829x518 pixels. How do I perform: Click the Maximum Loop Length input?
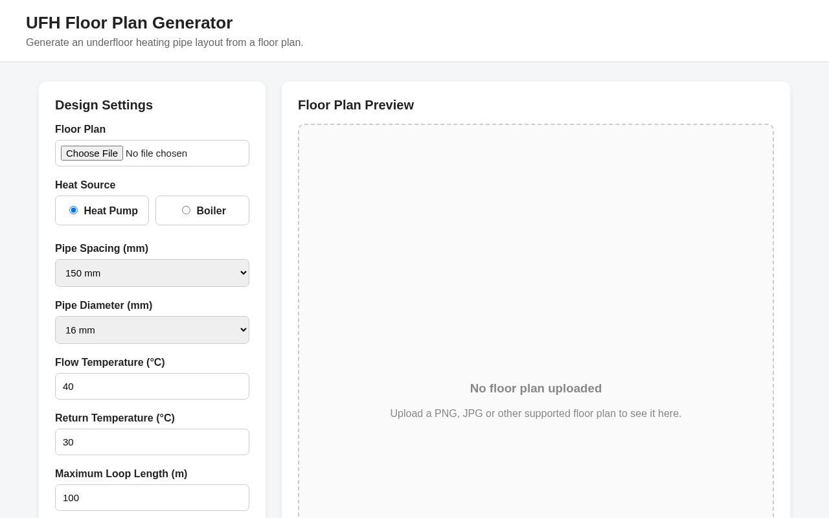[x=152, y=498]
